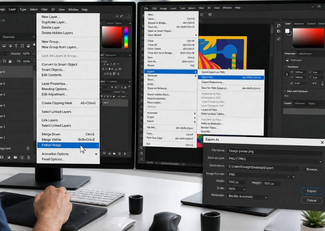
Task: Pick a color in left monitor's color field
Action: point(112,37)
